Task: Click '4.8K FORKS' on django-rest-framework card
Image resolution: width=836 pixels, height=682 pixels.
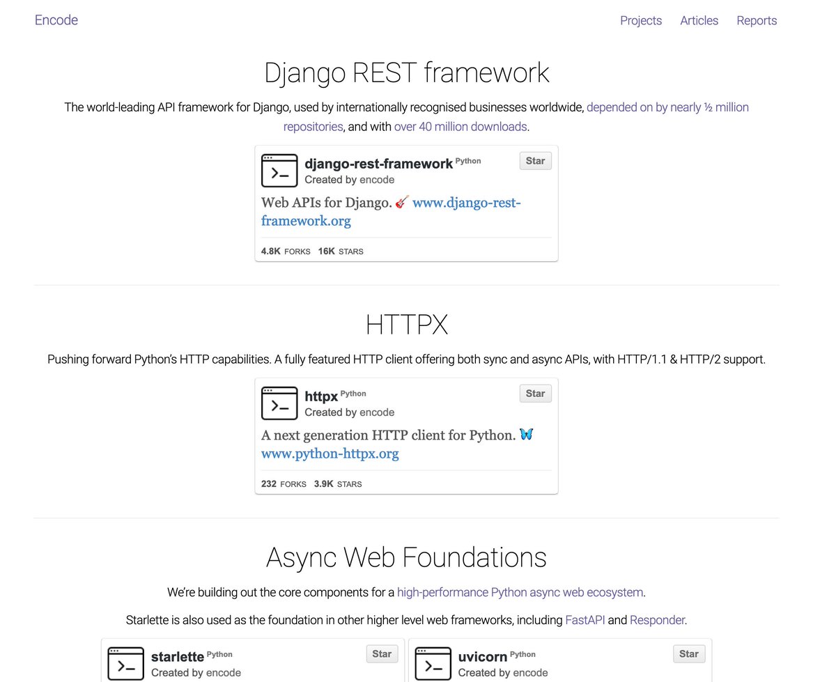Action: coord(286,251)
